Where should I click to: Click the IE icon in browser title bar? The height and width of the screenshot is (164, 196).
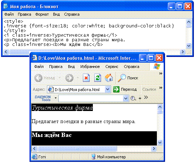tap(34, 58)
